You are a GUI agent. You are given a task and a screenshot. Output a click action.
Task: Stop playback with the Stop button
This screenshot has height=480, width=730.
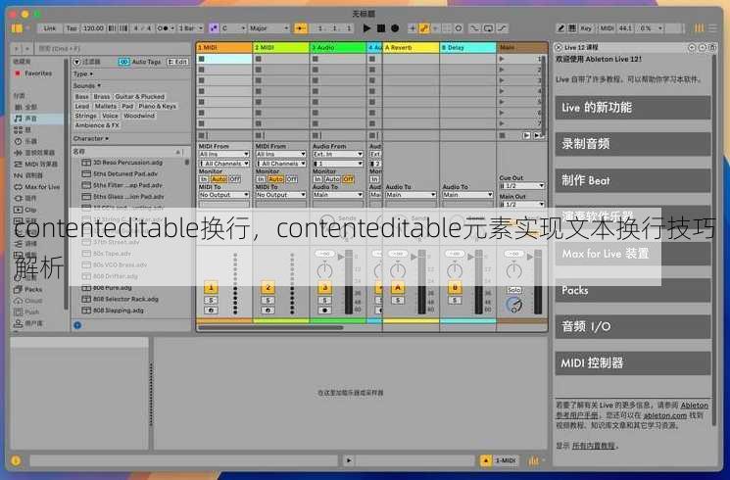[x=381, y=28]
